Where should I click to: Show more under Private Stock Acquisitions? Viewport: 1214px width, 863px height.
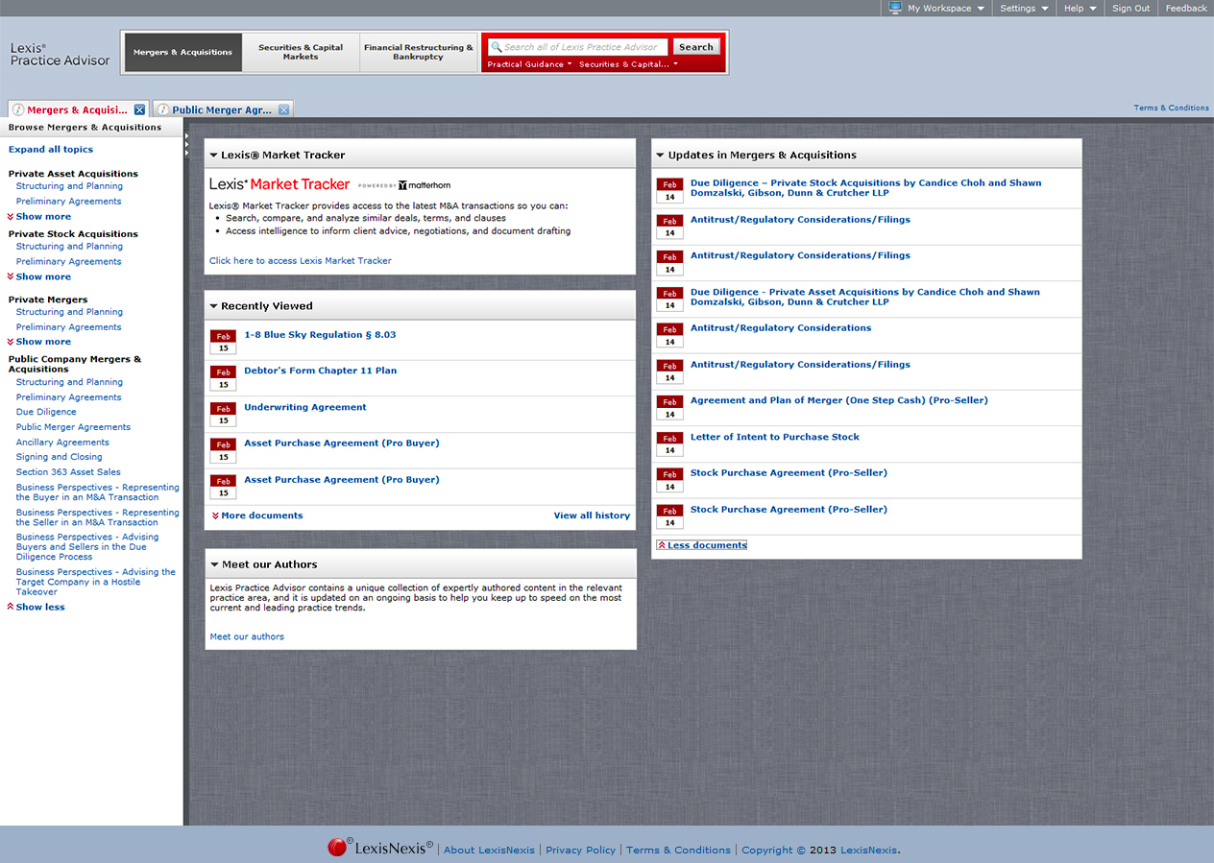coord(38,276)
